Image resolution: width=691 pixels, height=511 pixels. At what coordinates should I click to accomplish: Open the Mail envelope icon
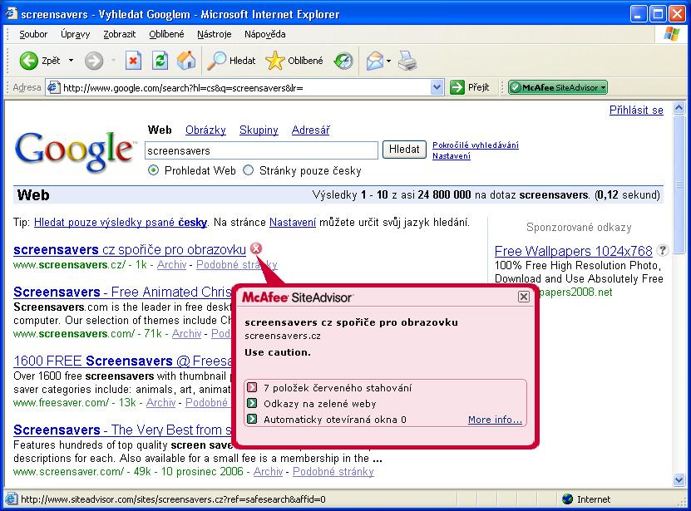[374, 61]
